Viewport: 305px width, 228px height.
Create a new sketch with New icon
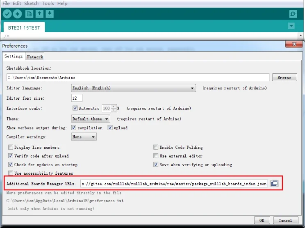pyautogui.click(x=30, y=14)
